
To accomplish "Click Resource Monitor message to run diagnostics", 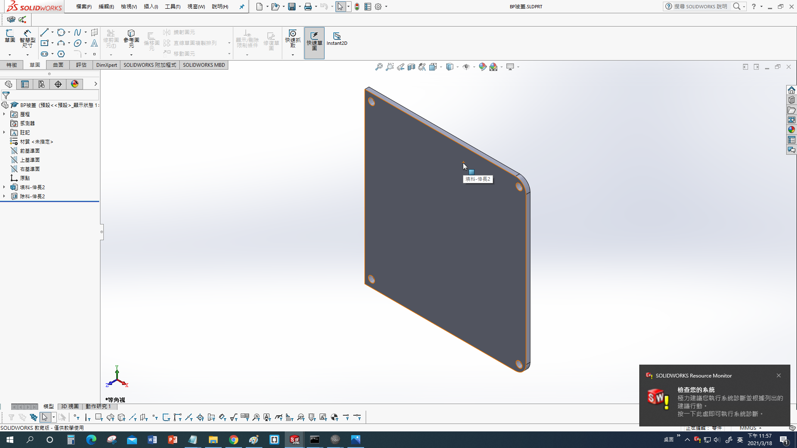I will [x=730, y=402].
